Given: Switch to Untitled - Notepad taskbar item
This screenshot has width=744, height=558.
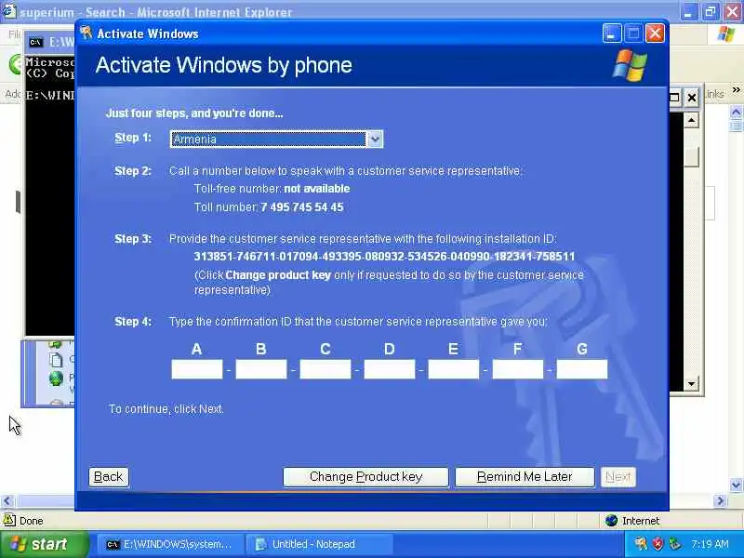Looking at the screenshot, I should (x=319, y=544).
